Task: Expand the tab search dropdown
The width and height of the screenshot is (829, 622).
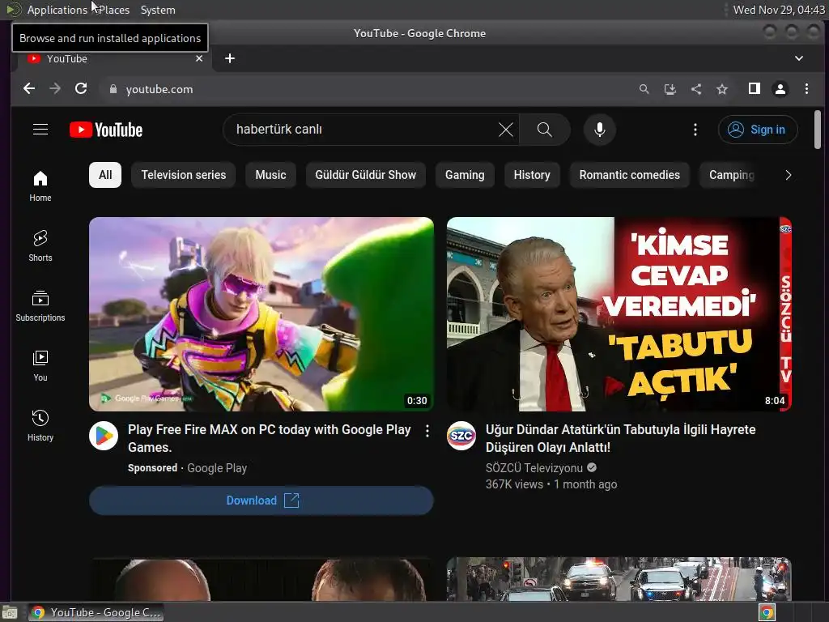Action: 799,58
